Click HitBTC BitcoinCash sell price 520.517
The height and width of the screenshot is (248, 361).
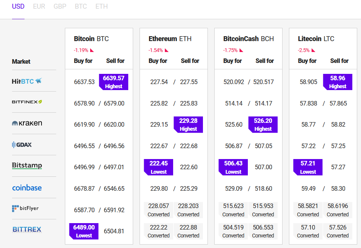(x=264, y=82)
